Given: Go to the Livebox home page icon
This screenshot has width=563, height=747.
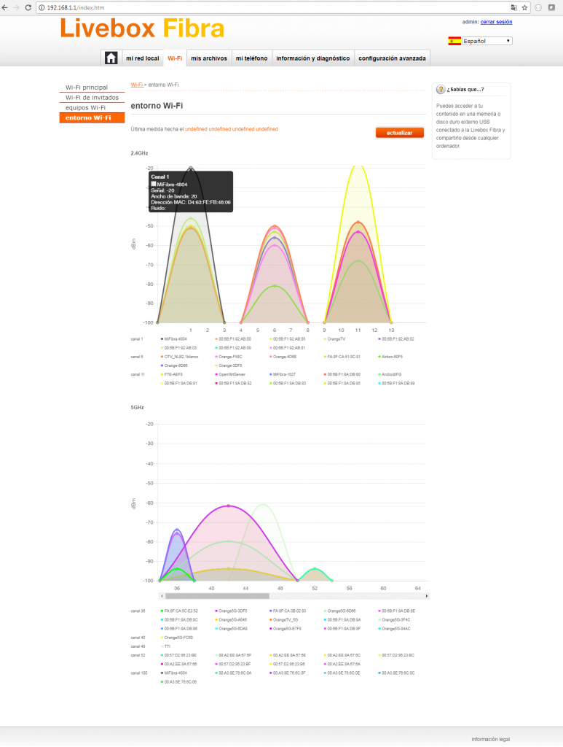Looking at the screenshot, I should pyautogui.click(x=111, y=58).
